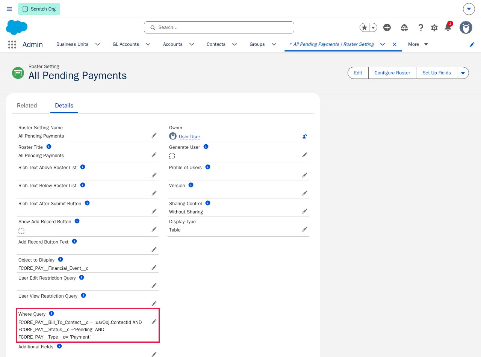Expand the Groups tab chevron
The width and height of the screenshot is (481, 357).
(x=274, y=44)
